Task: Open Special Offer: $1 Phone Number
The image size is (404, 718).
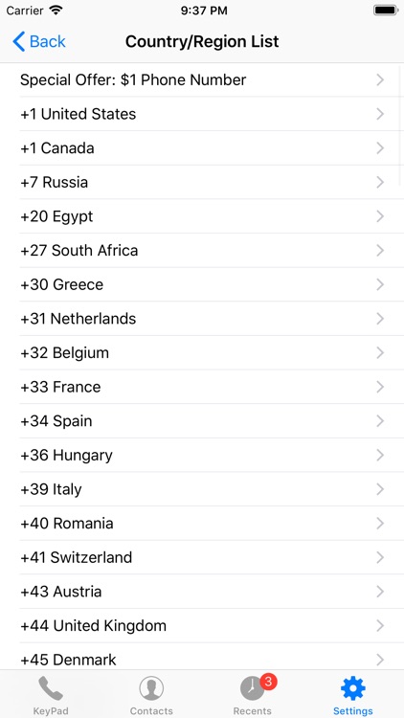Action: [x=202, y=80]
